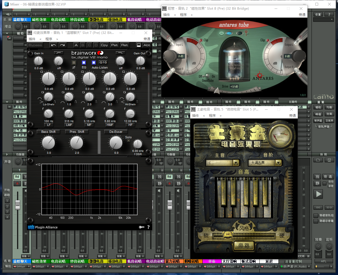The width and height of the screenshot is (338, 275).
Task: Click the 旁路 bypass button in 土豪金 plugin
Action: 243,246
